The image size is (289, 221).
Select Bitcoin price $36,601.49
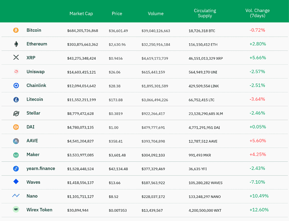(118, 31)
